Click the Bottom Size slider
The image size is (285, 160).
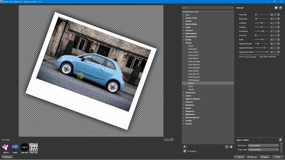pos(262,19)
